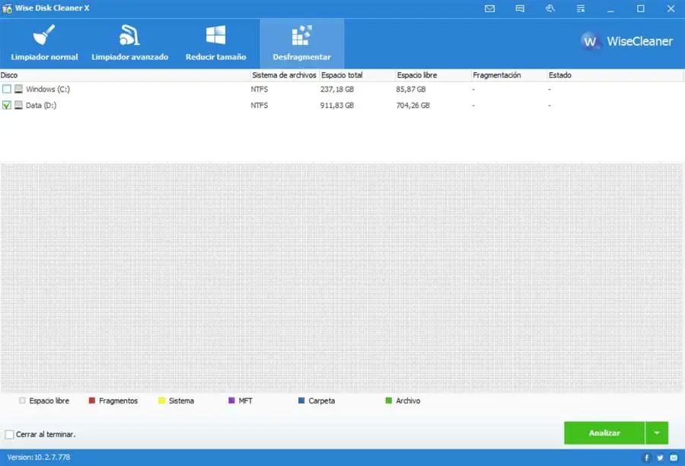Click the Espacio libre legend swatch
This screenshot has height=466, width=685.
[x=22, y=401]
